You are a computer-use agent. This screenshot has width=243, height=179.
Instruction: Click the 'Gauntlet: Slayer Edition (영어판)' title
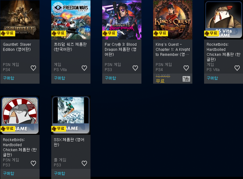[17, 47]
